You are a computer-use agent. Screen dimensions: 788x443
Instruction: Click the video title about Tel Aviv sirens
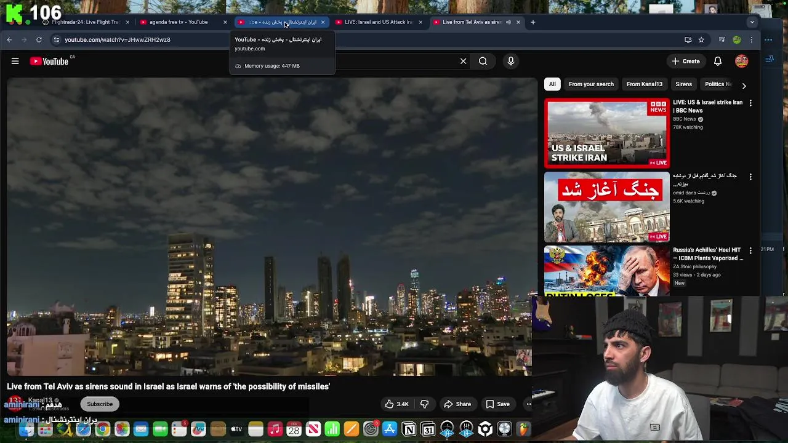[x=169, y=386]
